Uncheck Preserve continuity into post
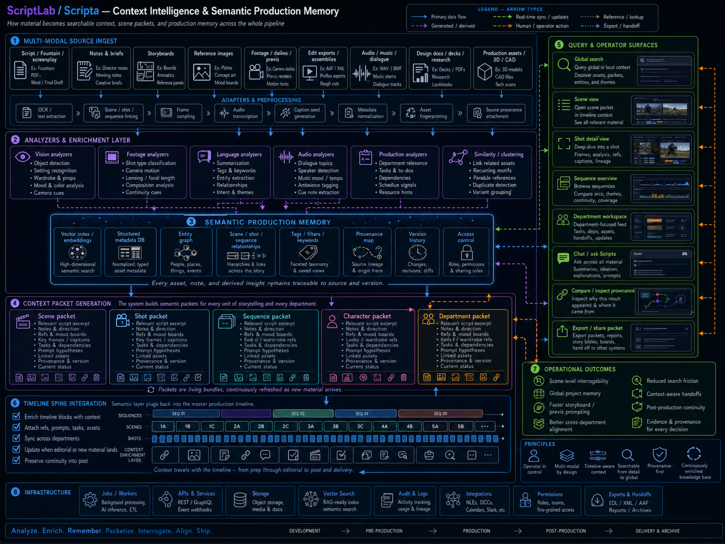 [16, 460]
